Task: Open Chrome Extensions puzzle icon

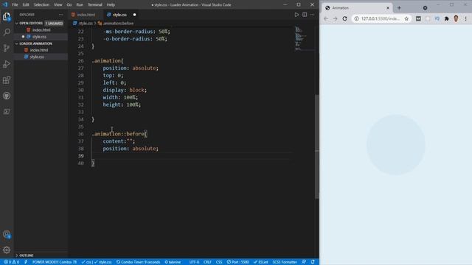Action: [x=447, y=18]
